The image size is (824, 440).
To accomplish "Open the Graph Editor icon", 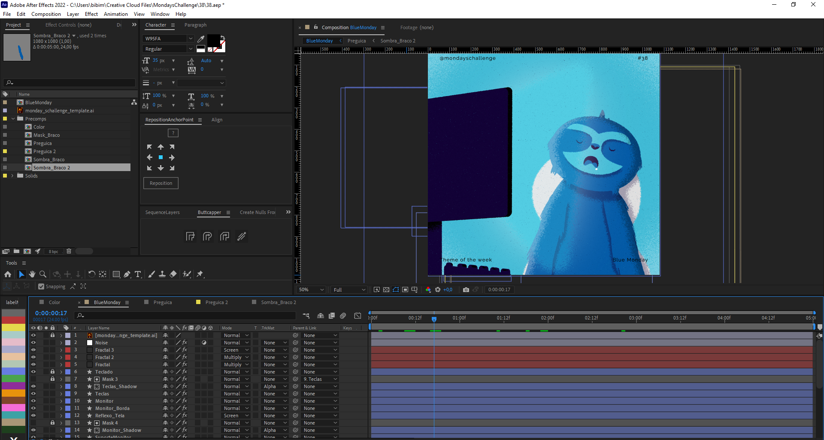I will click(x=357, y=316).
